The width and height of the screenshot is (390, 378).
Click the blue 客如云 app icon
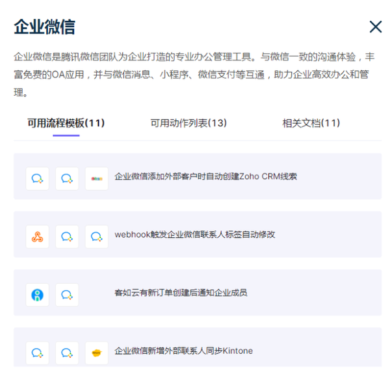coord(37,295)
